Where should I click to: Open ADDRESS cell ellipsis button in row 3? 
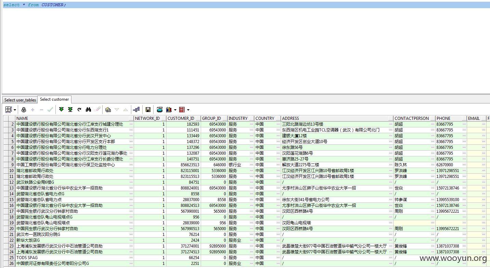point(391,130)
